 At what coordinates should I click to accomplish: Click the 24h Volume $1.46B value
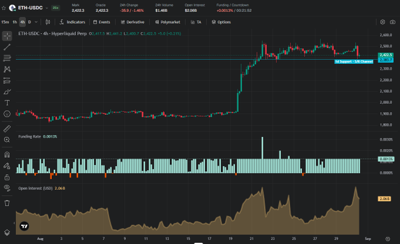(x=161, y=11)
